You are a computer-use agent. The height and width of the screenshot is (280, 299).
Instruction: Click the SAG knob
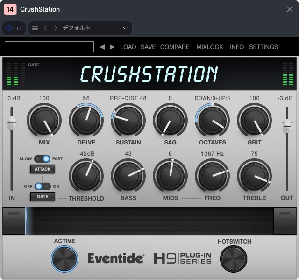(170, 120)
